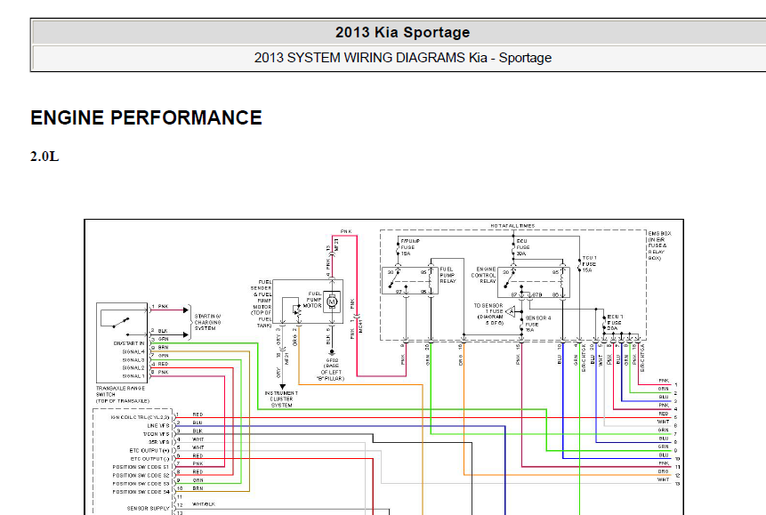Click the "POSITION SW CODE S4" label
This screenshot has width=766, height=515.
[141, 492]
